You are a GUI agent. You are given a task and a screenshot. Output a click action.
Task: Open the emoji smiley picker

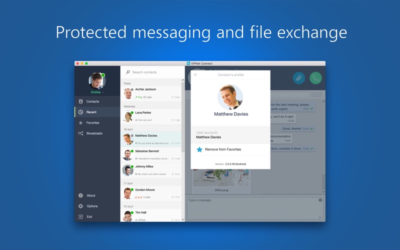(x=320, y=200)
